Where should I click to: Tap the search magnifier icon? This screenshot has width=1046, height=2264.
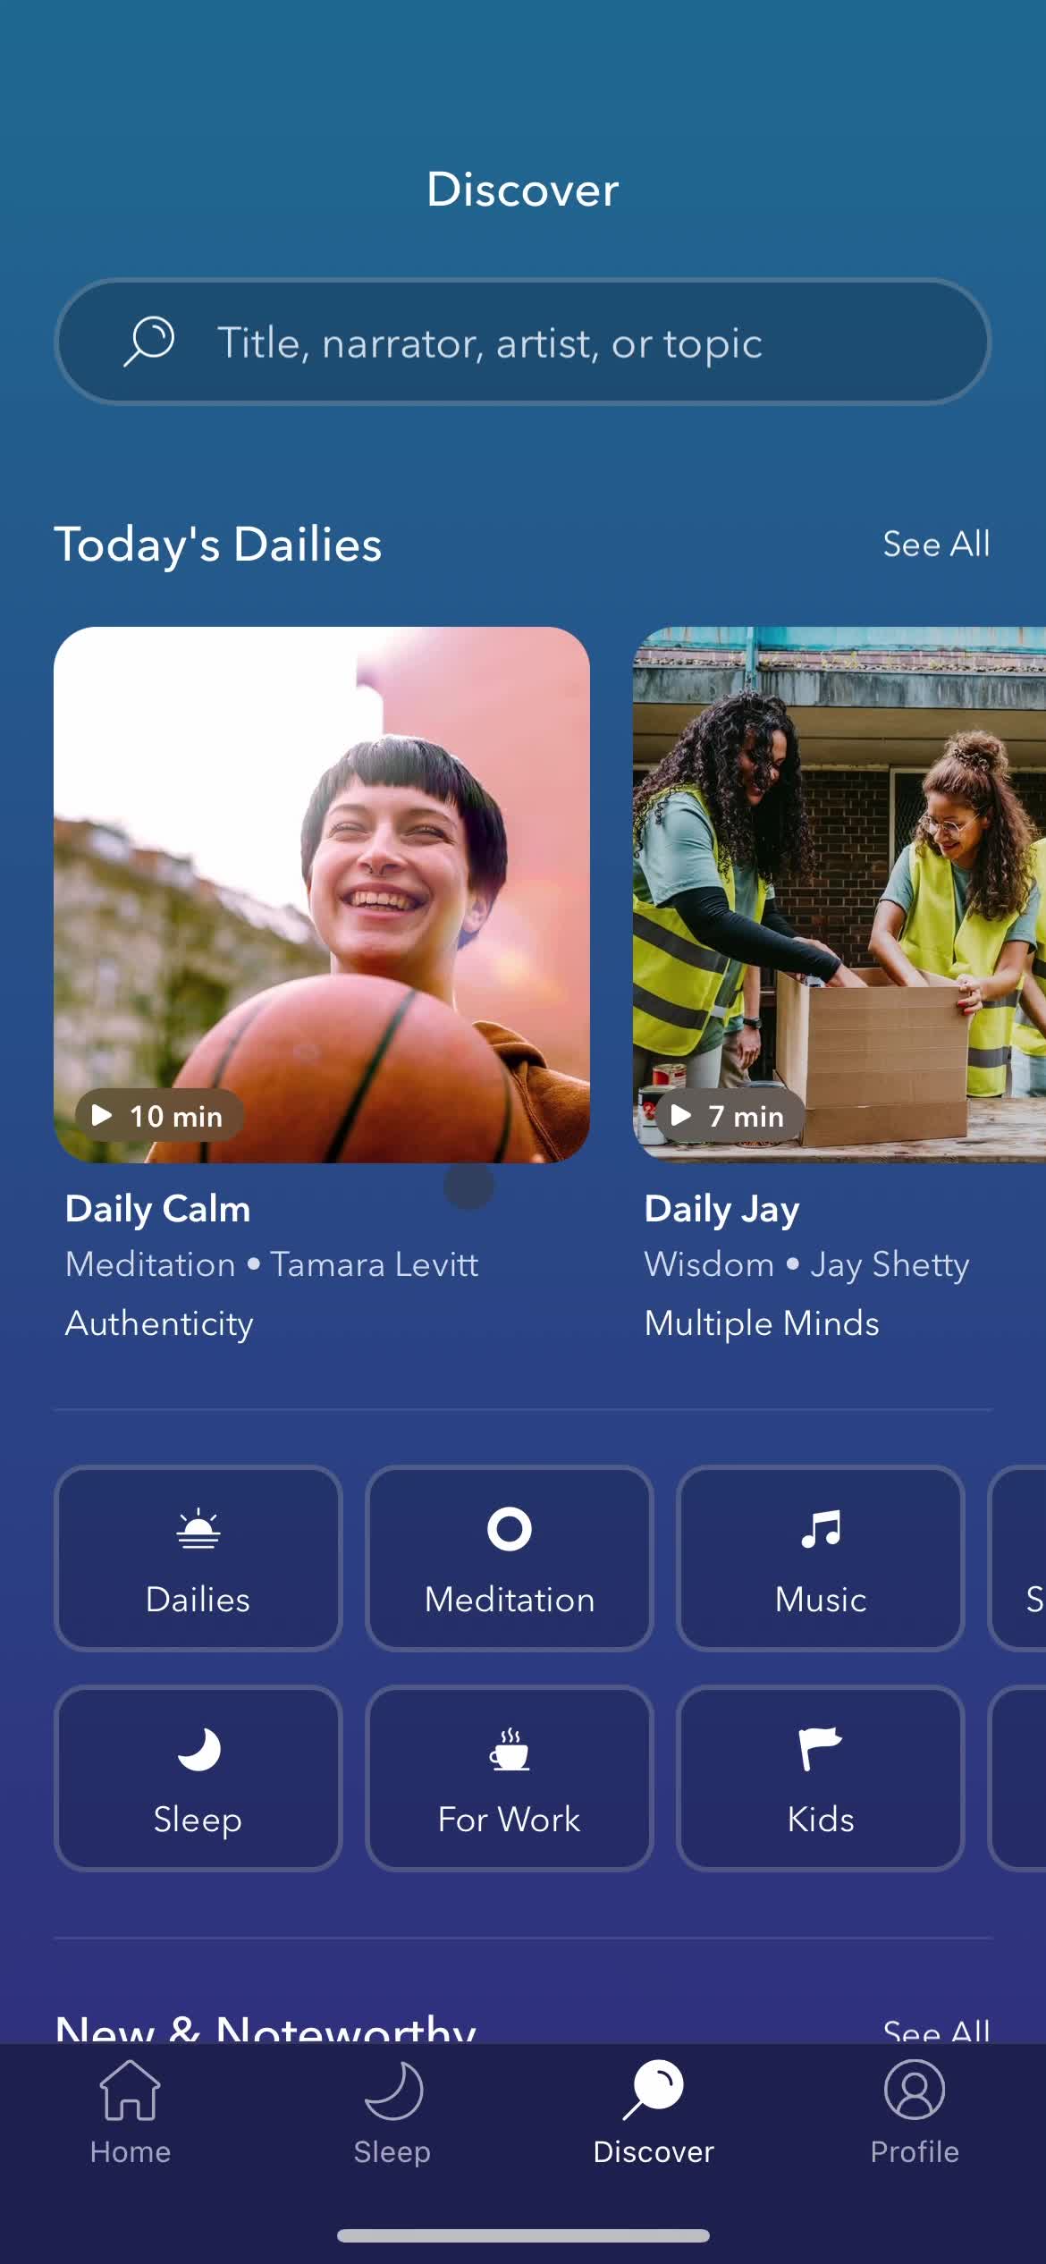148,341
